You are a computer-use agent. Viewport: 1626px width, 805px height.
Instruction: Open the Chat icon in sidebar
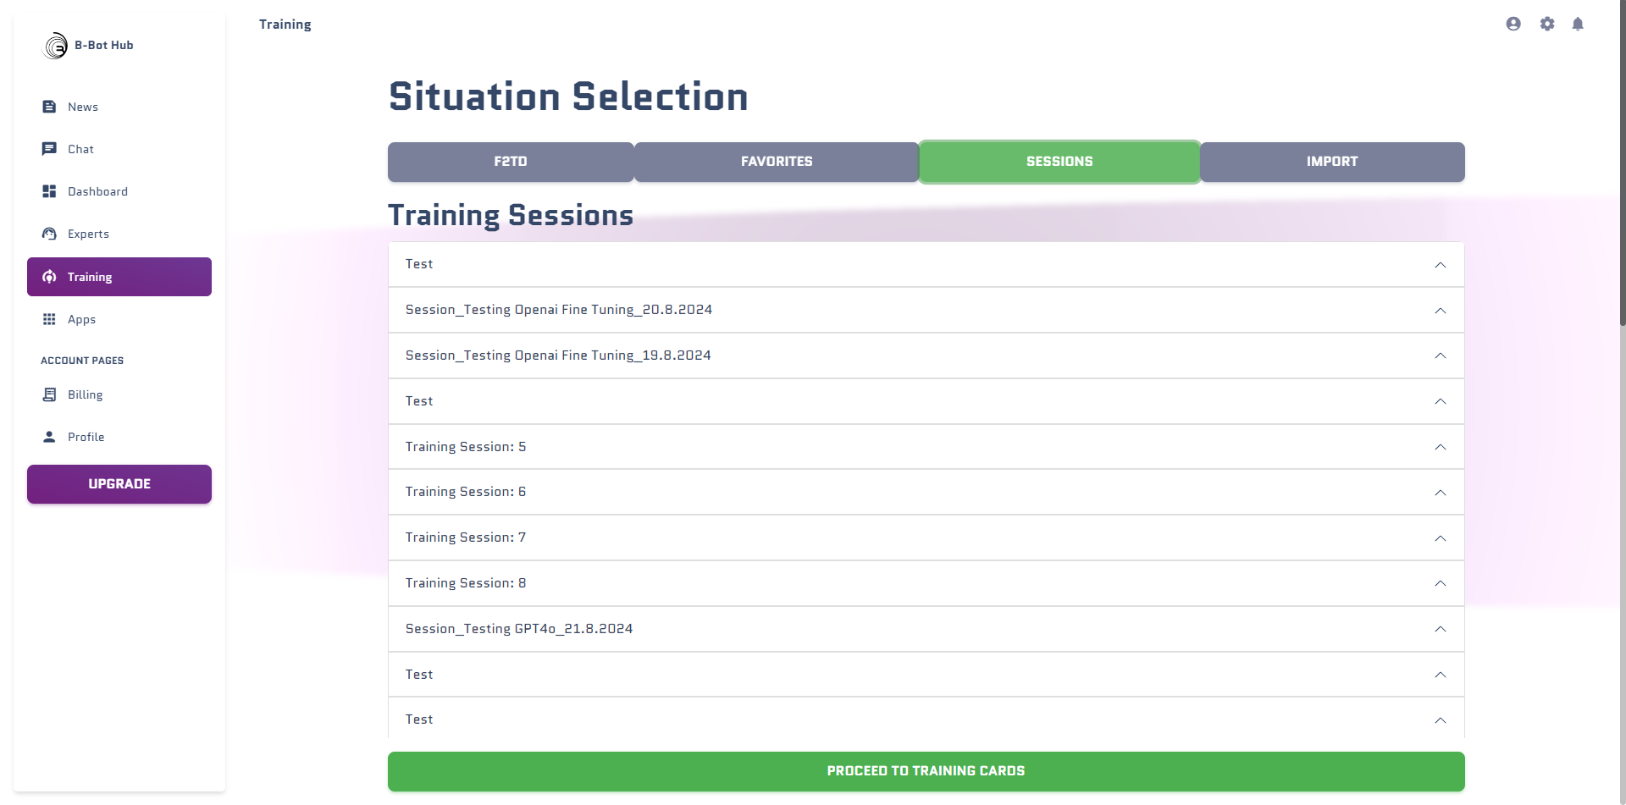(49, 149)
